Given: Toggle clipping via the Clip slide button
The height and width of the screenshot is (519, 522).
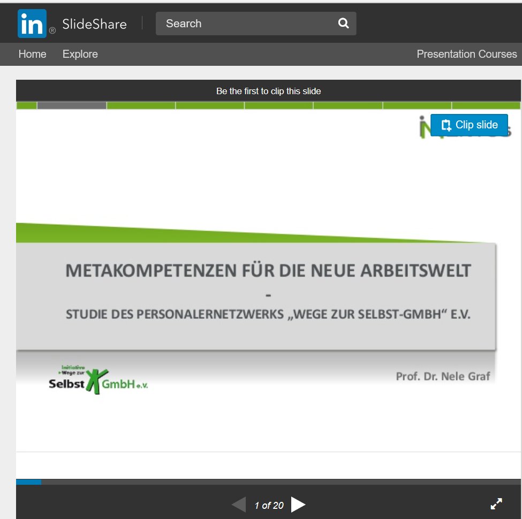Looking at the screenshot, I should (x=469, y=125).
